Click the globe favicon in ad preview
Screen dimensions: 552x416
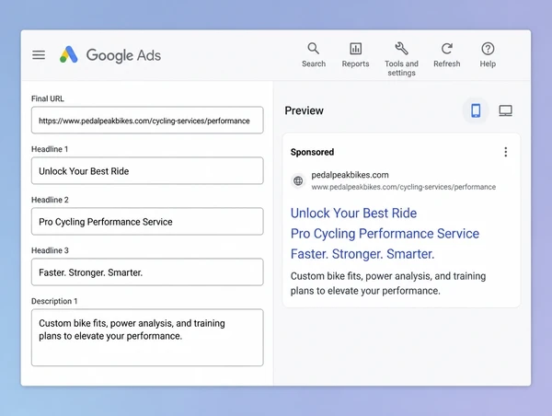click(298, 180)
